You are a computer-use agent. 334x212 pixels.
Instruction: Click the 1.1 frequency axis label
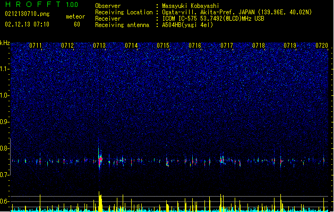coord(4,69)
